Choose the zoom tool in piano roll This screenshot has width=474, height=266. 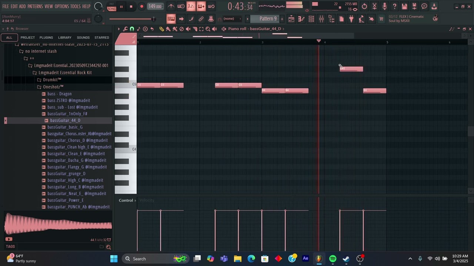click(208, 29)
